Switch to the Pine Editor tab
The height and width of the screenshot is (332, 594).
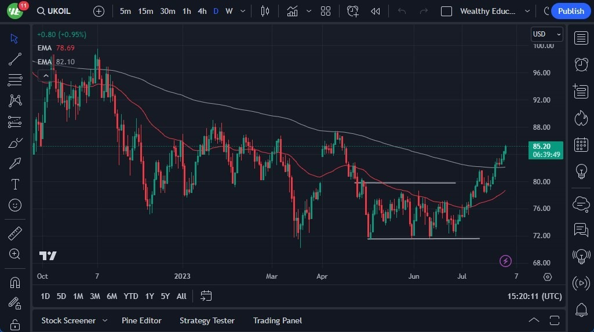point(141,320)
